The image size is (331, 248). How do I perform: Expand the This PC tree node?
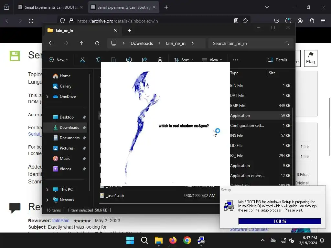tap(48, 190)
